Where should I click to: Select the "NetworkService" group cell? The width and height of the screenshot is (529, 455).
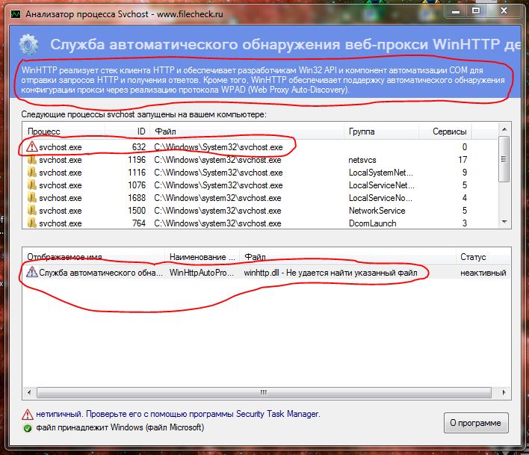coord(377,211)
